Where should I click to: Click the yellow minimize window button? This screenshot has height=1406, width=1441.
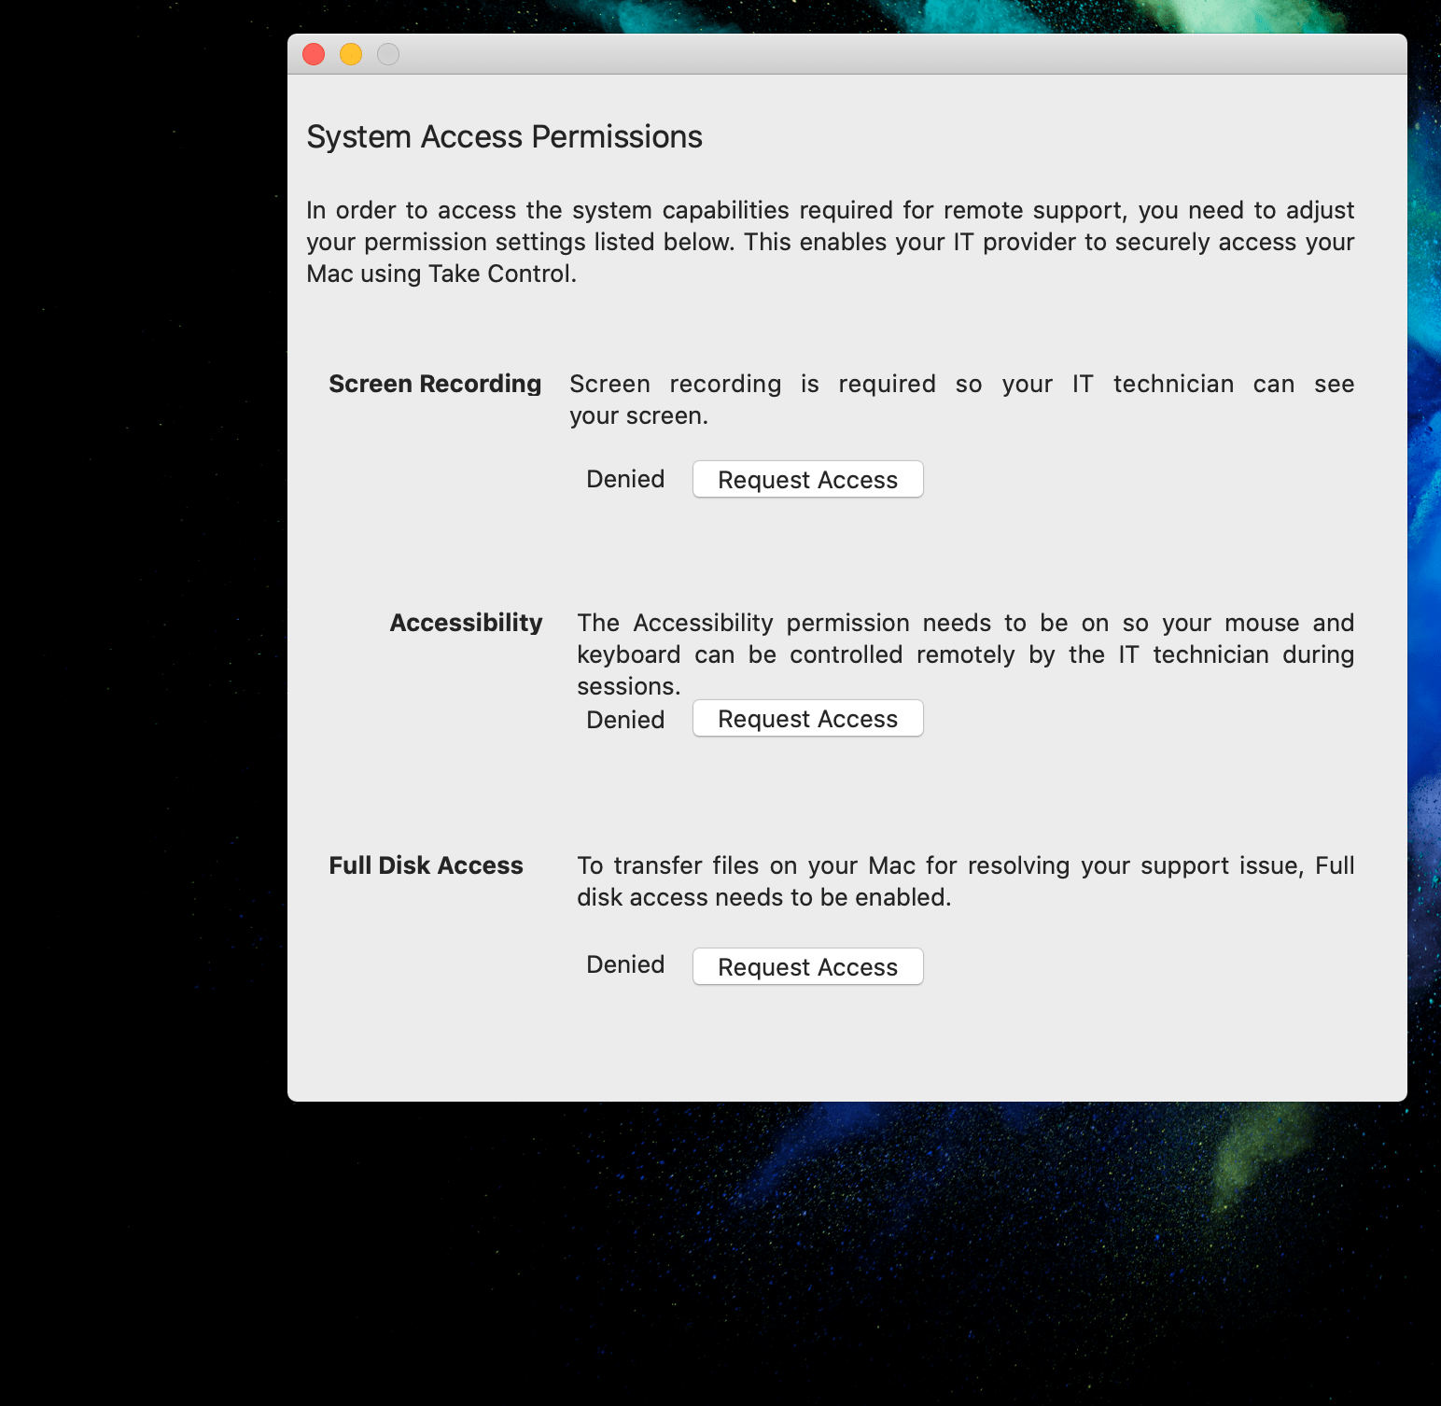pyautogui.click(x=351, y=54)
